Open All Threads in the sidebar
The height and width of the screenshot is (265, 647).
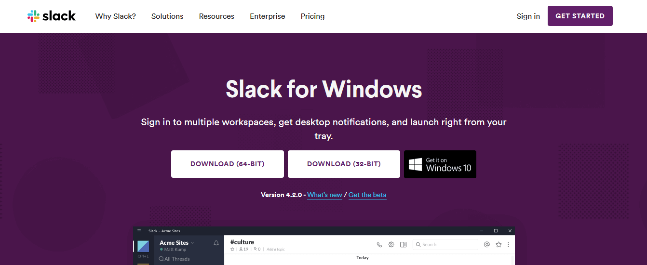175,259
